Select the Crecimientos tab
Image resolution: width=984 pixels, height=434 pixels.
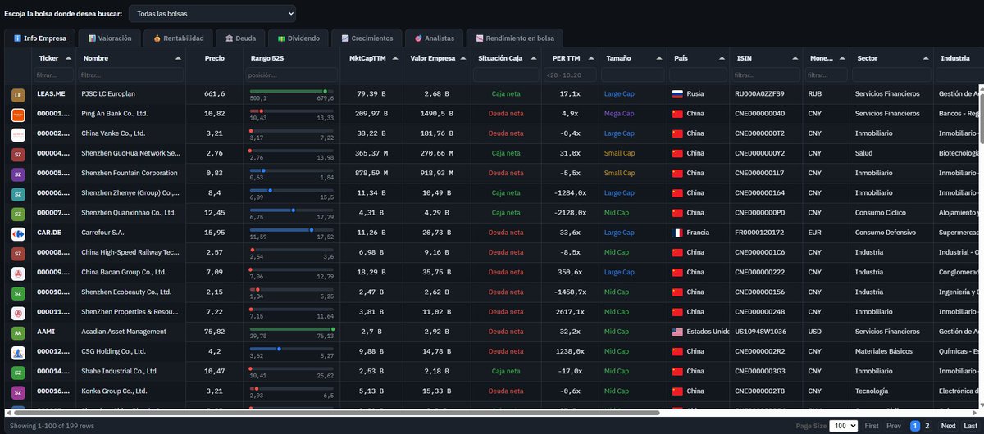point(367,38)
